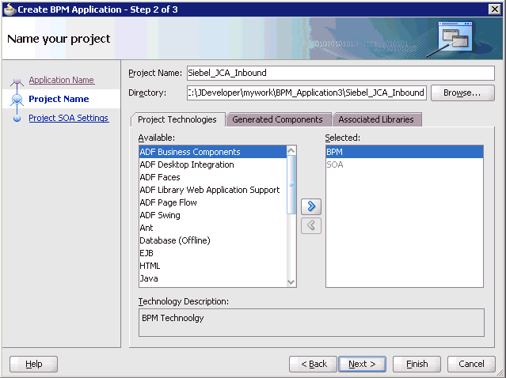Pick ADF Page Flow technology
This screenshot has height=378, width=506.
click(x=213, y=202)
